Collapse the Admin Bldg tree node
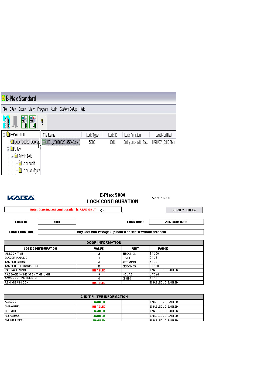The width and height of the screenshot is (254, 381). pos(12,156)
